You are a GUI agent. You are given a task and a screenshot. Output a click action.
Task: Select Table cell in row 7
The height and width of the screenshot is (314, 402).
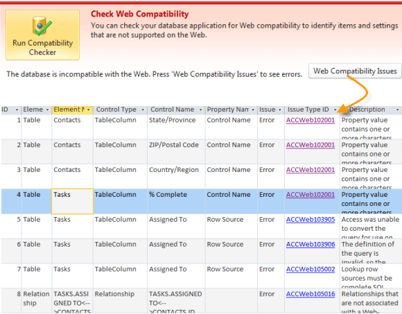[x=37, y=276]
